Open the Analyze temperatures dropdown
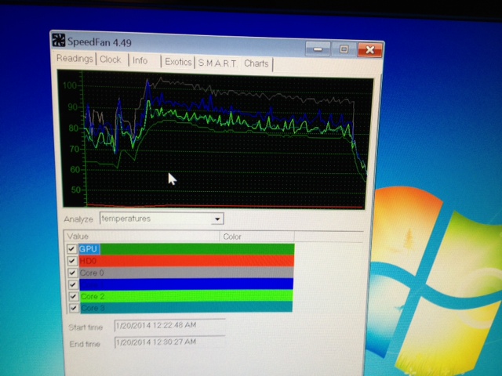 [x=217, y=219]
